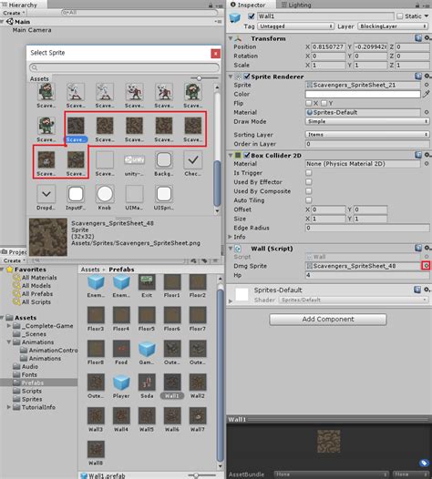The image size is (432, 479).
Task: Collapse the Animations folder in Assets tree
Action: pyautogui.click(x=9, y=342)
